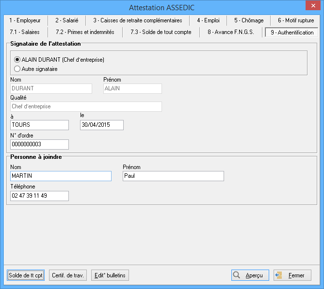324x289 pixels.
Task: Open the 7.1 - Salaires tab
Action: (x=25, y=32)
